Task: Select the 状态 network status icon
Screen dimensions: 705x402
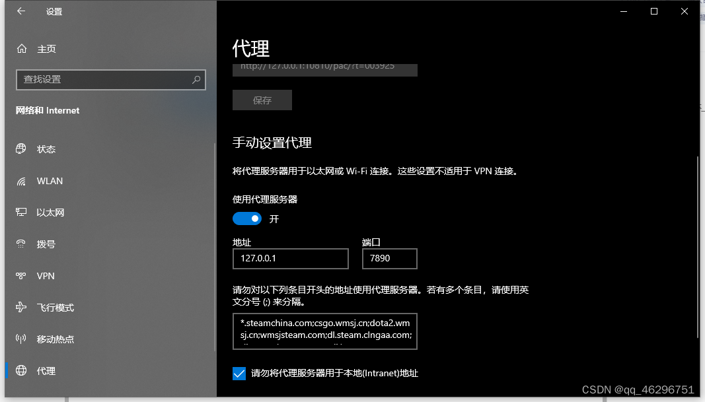Action: coord(20,149)
